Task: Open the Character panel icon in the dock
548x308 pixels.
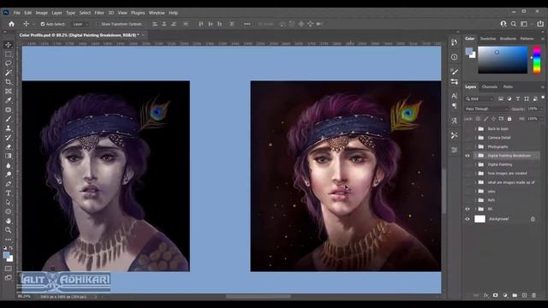Action: pos(454,95)
